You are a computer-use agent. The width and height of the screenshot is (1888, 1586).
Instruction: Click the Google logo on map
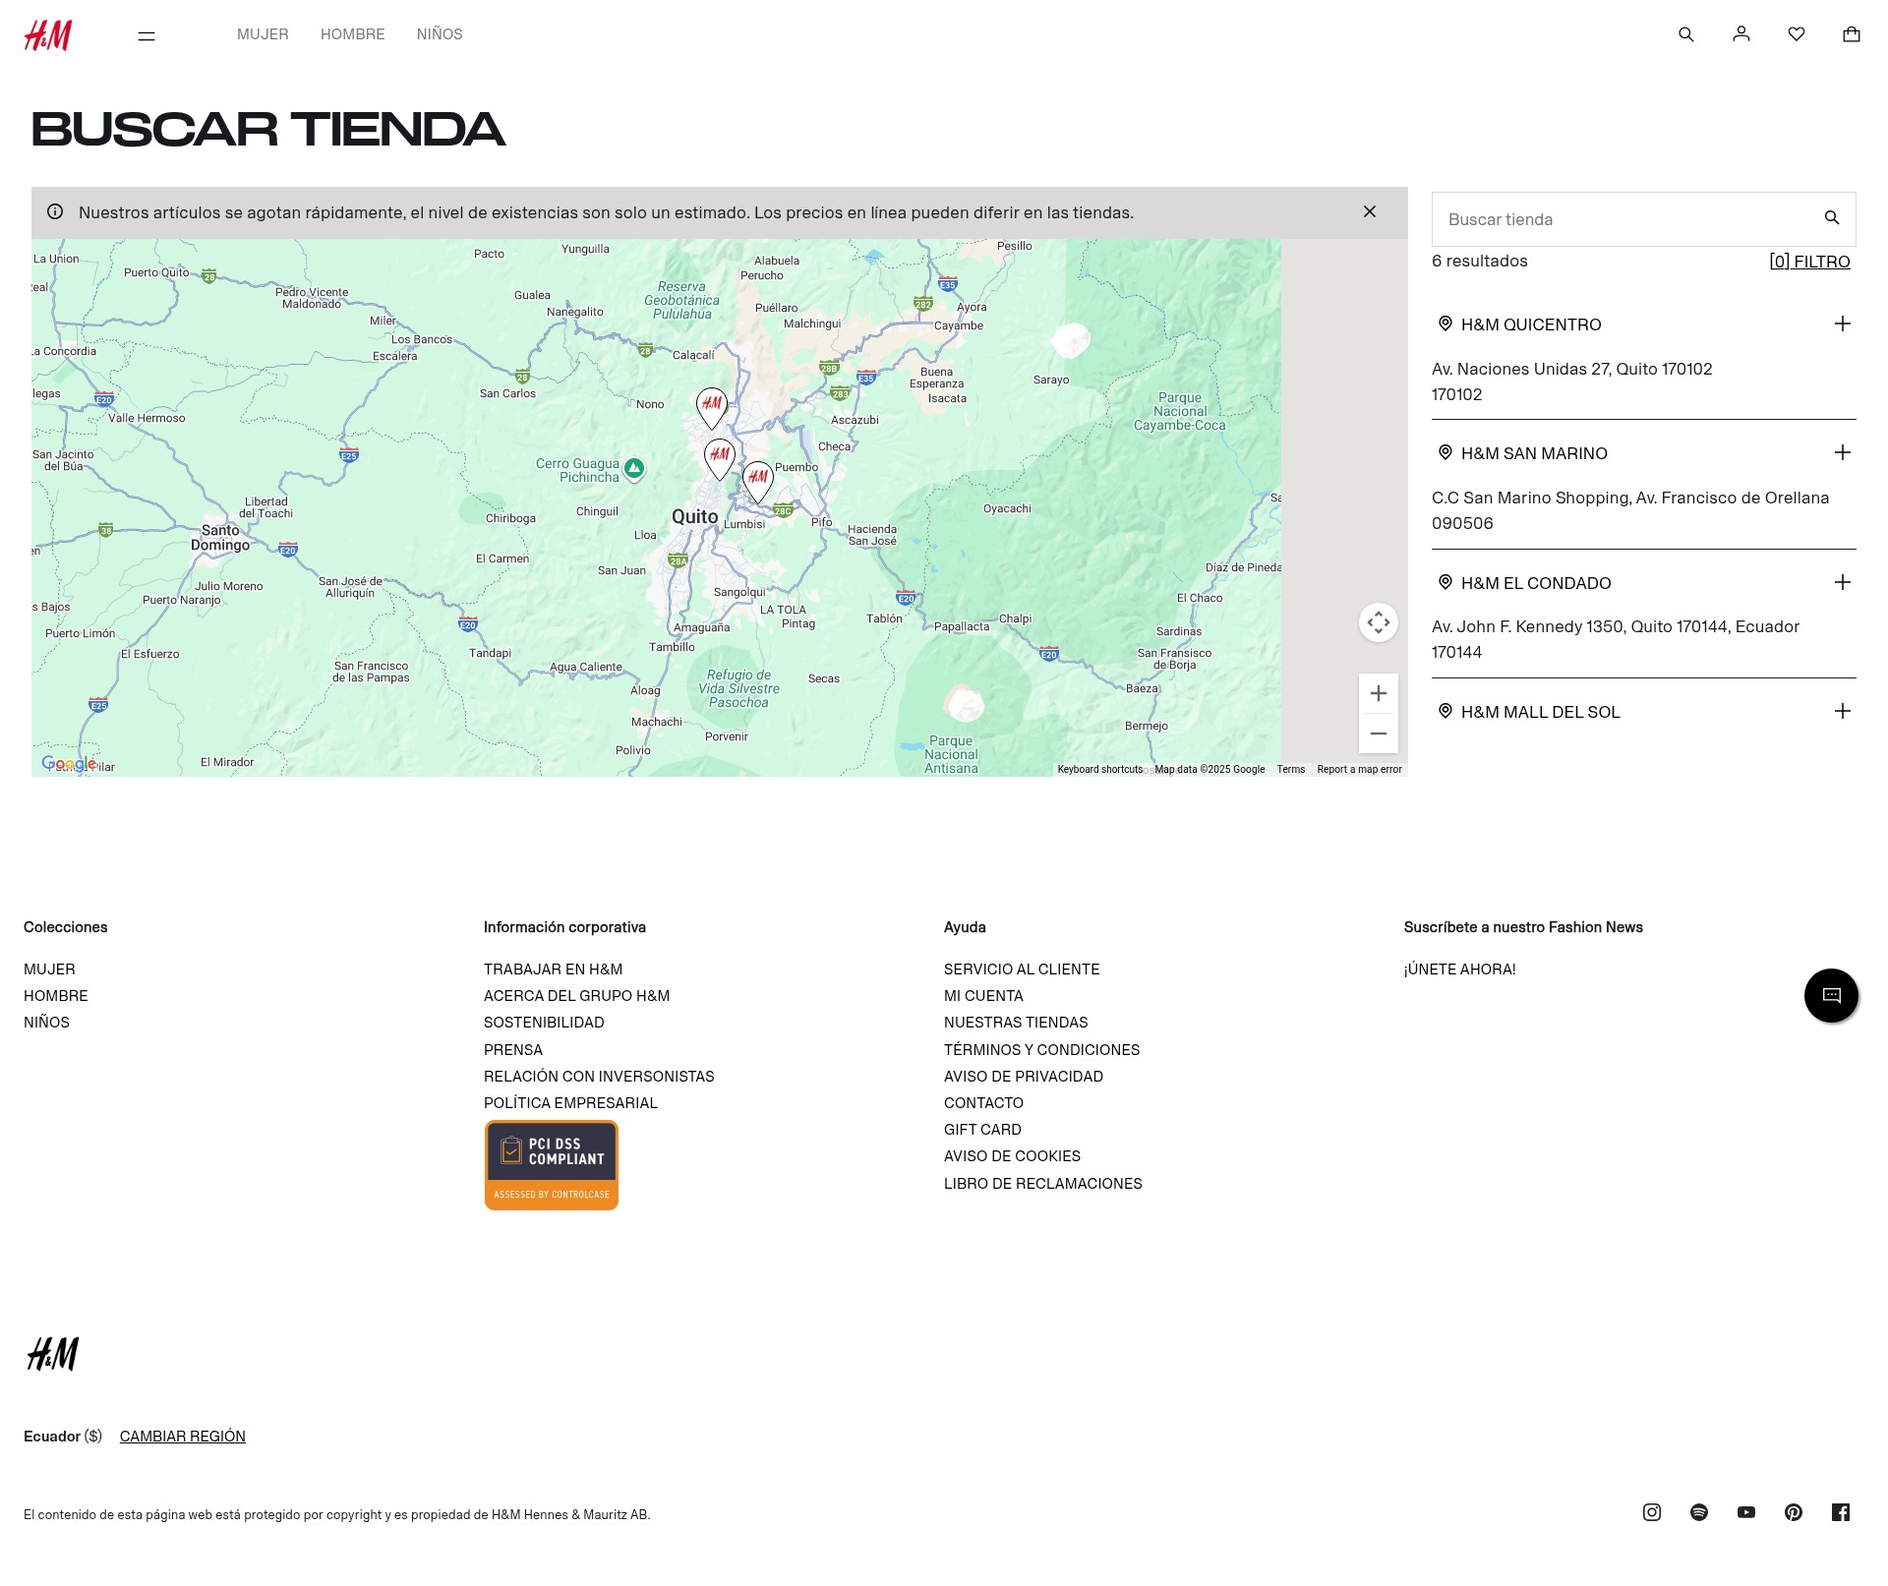coord(69,764)
